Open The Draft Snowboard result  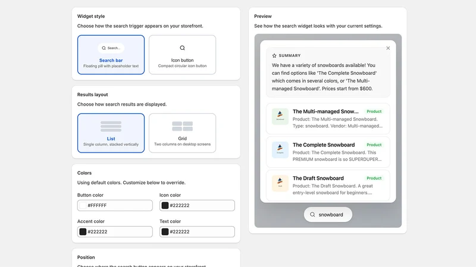click(328, 185)
